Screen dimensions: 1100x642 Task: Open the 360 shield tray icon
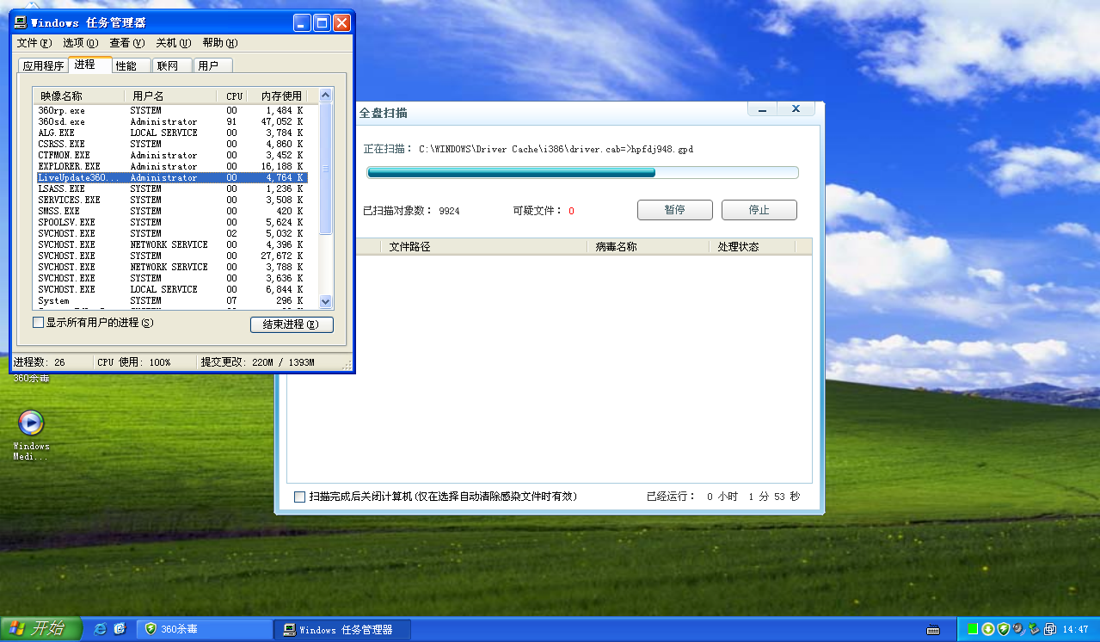click(1003, 629)
